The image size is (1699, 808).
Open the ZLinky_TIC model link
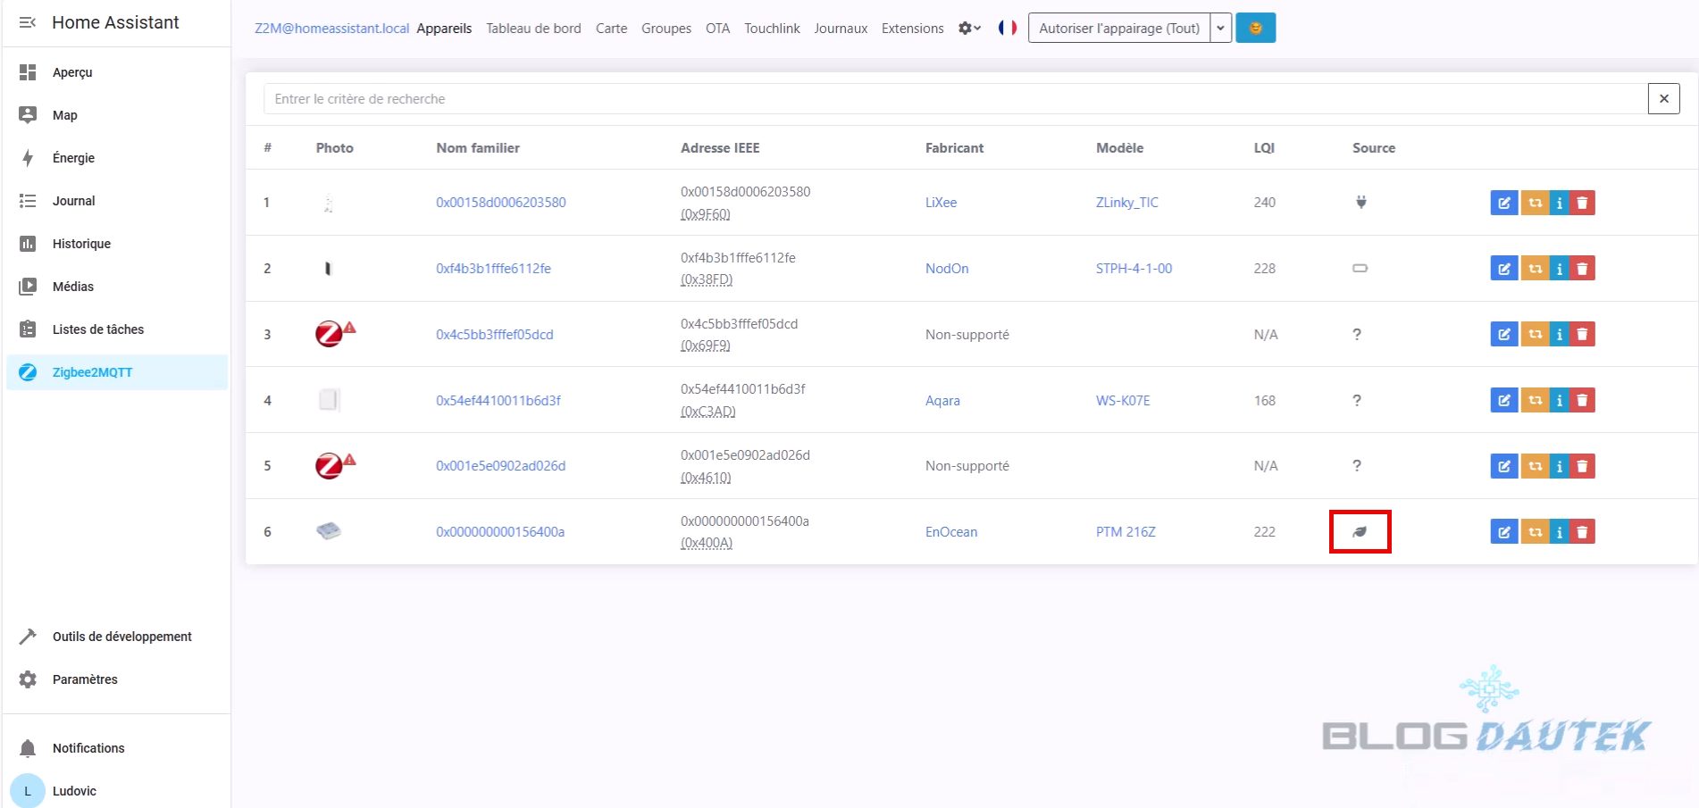(1126, 203)
